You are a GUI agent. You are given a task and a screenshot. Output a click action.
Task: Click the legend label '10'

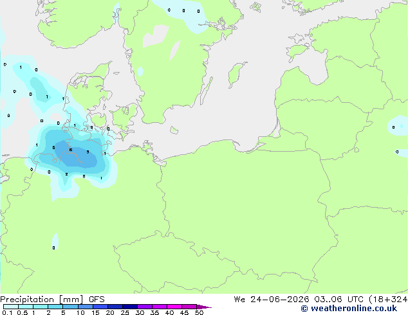pos(80,312)
